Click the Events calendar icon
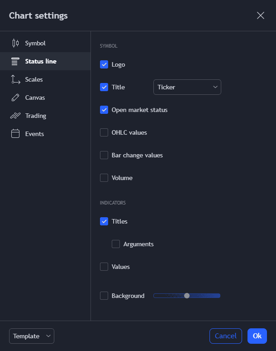Viewport: 276px width, 351px height. [15, 134]
